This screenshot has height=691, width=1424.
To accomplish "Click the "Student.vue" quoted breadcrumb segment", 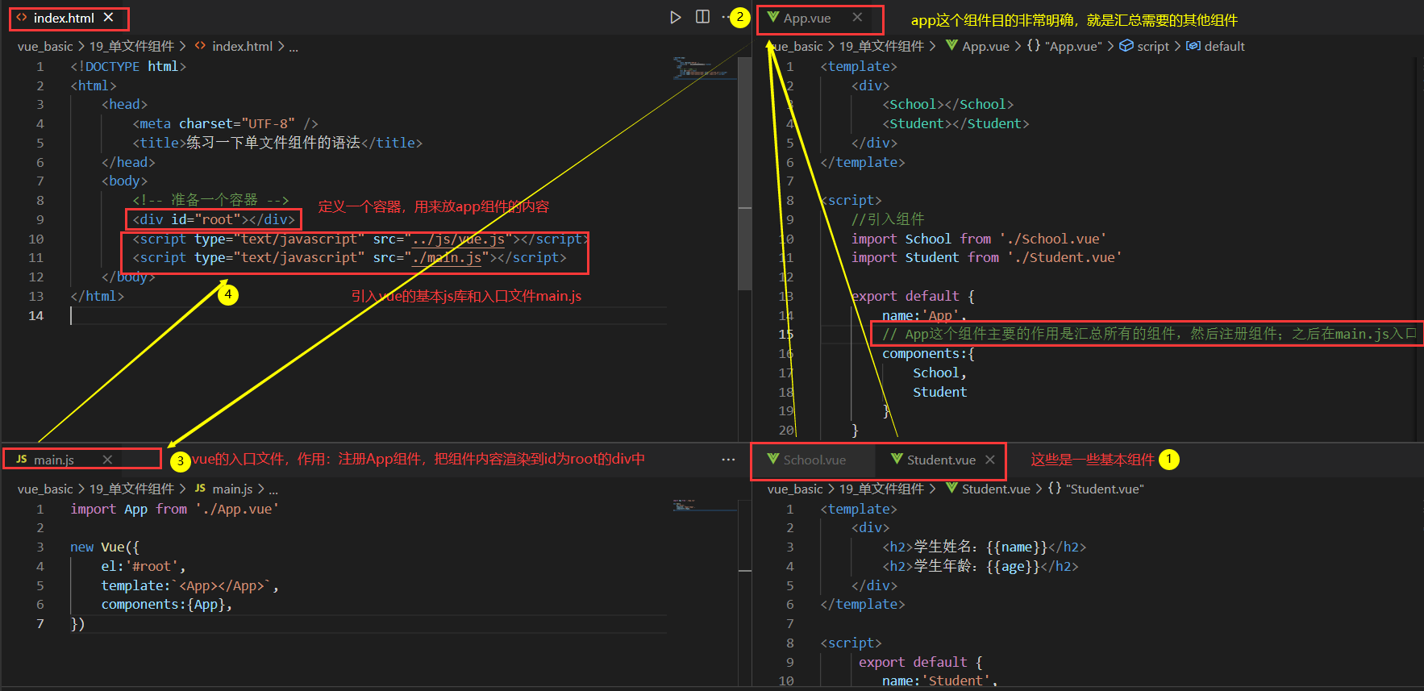I will (1105, 489).
